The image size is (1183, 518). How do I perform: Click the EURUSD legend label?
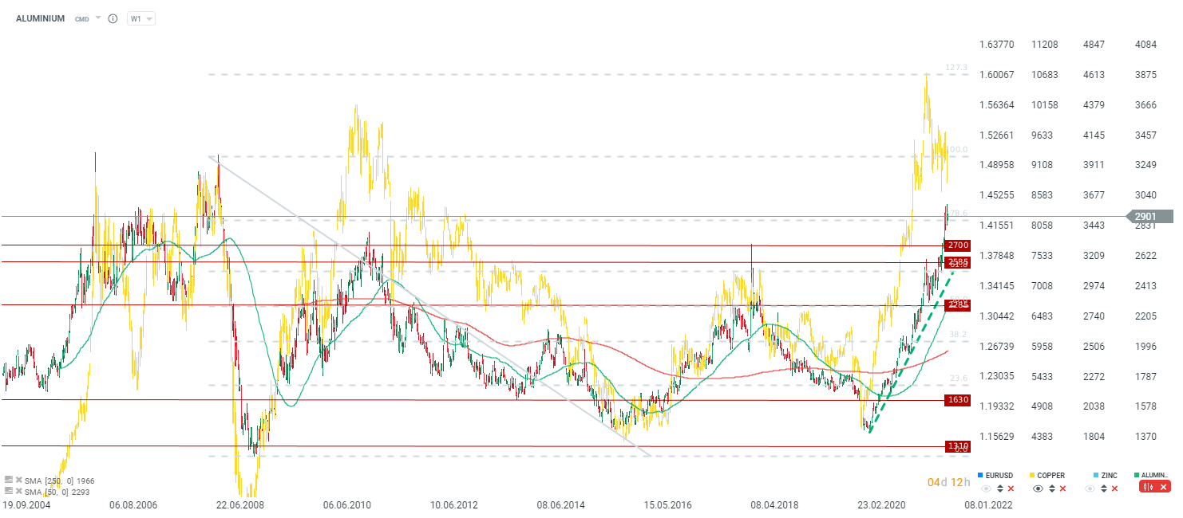coord(999,475)
